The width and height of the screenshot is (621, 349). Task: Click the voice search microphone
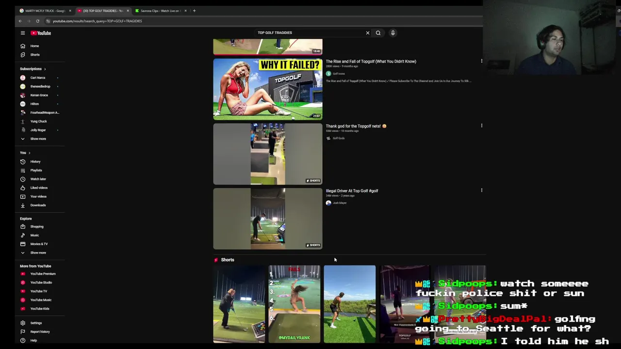pyautogui.click(x=393, y=33)
